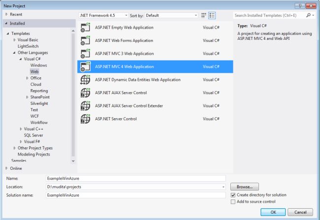This screenshot has width=320, height=220.
Task: Click the Search Installed Templates field
Action: tap(269, 15)
